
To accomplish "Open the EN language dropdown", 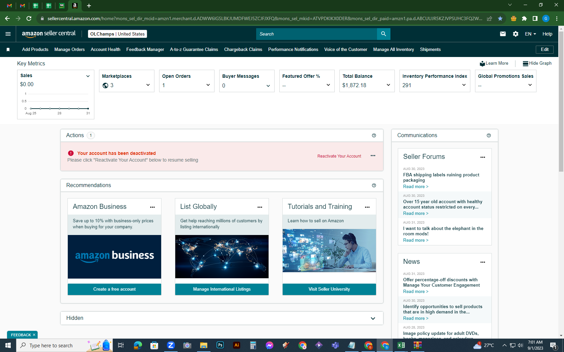I will pyautogui.click(x=530, y=34).
